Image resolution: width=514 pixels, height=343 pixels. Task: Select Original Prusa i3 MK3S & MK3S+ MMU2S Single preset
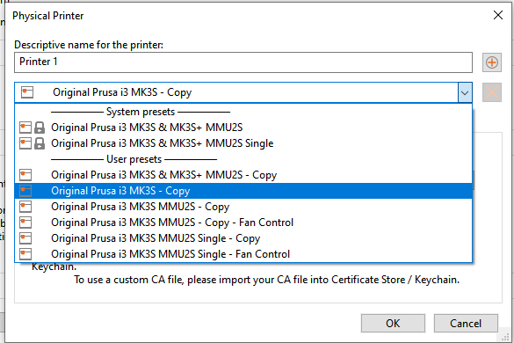pyautogui.click(x=243, y=143)
